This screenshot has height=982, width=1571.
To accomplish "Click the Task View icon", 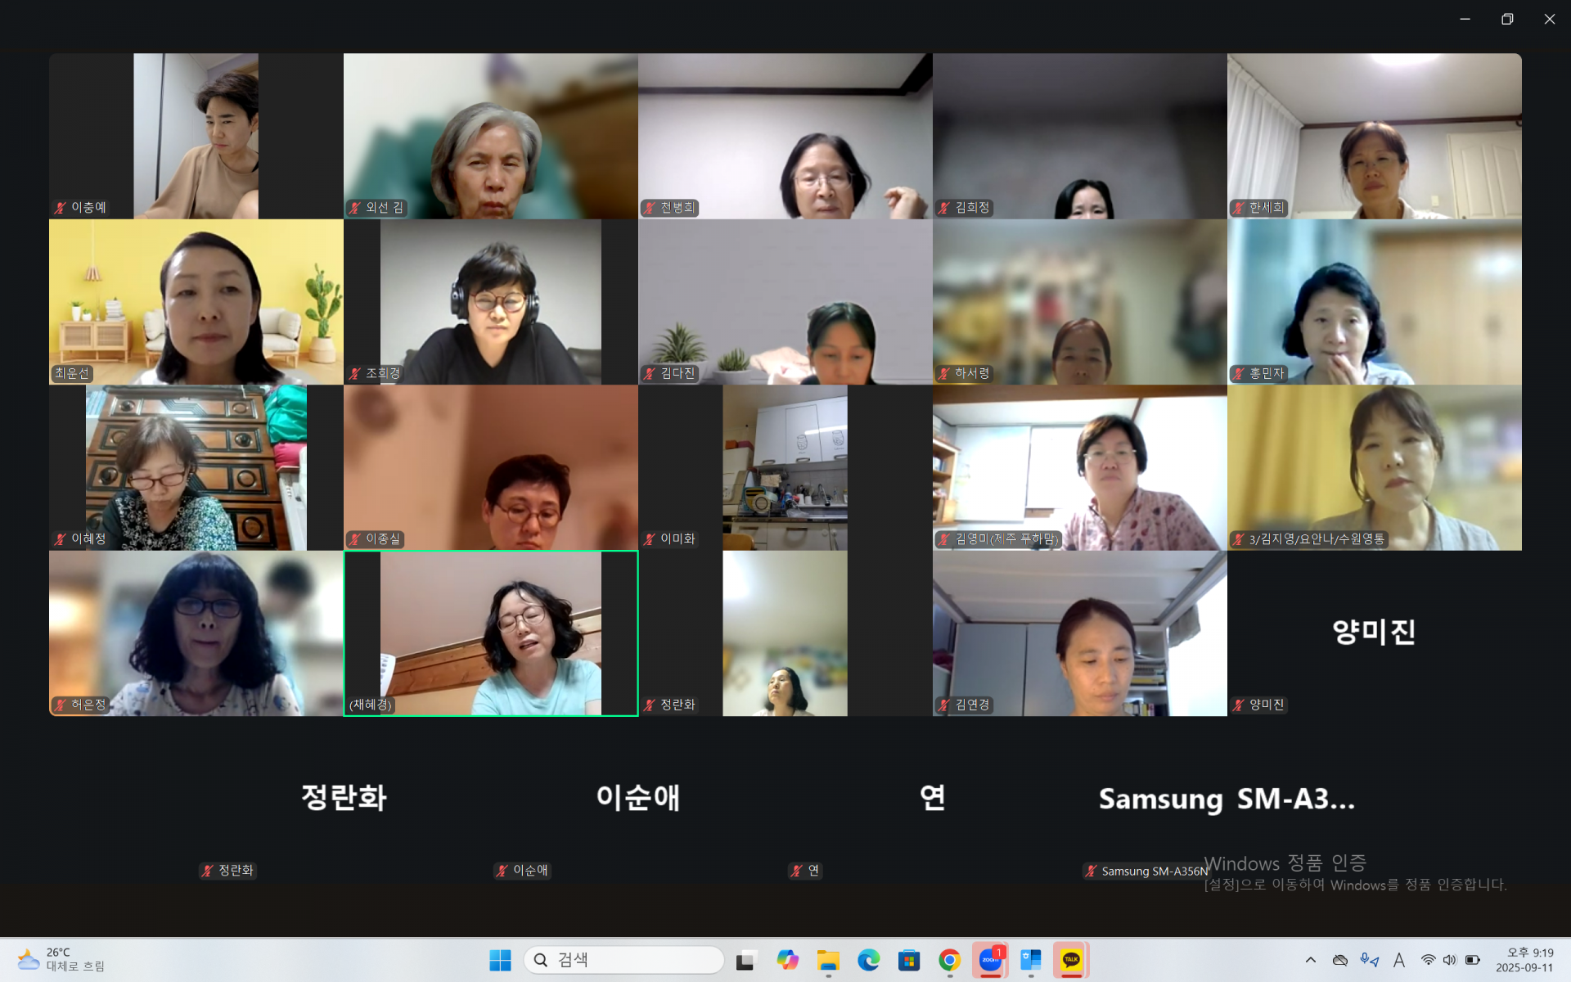I will pos(745,960).
